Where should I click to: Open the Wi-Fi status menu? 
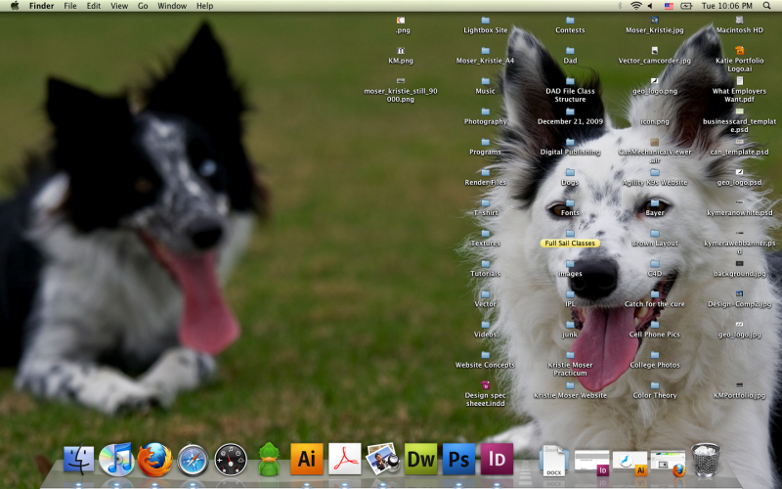click(636, 6)
